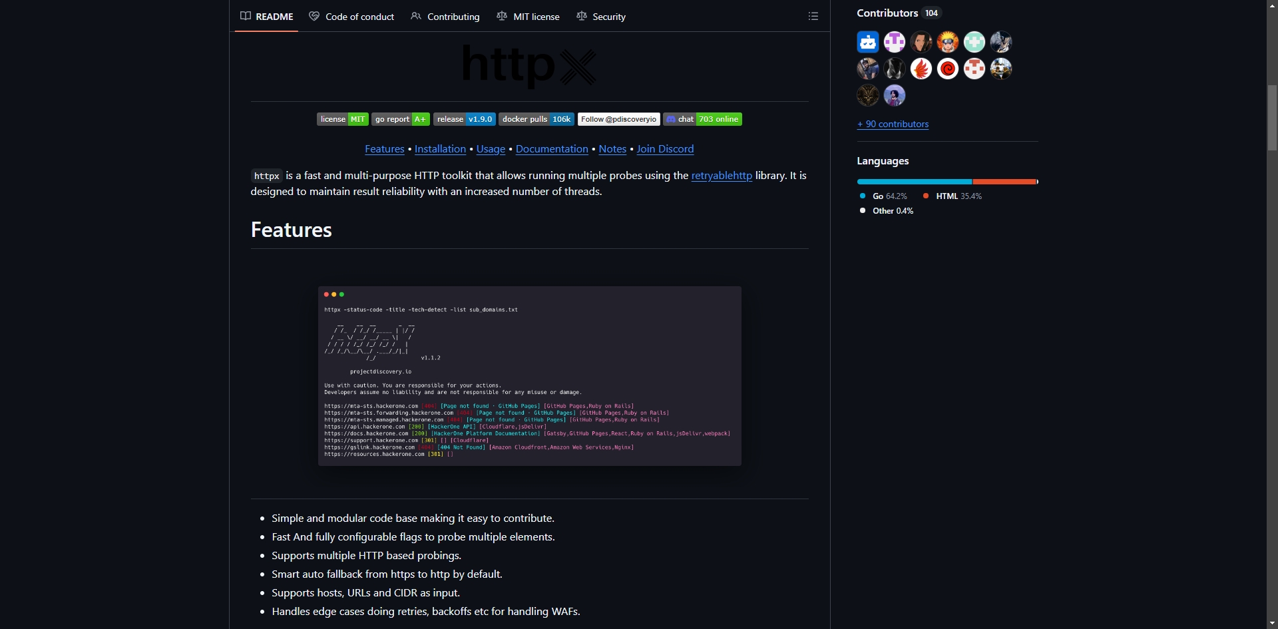Open the Go 64.2% language link
This screenshot has height=629, width=1278.
(x=883, y=196)
